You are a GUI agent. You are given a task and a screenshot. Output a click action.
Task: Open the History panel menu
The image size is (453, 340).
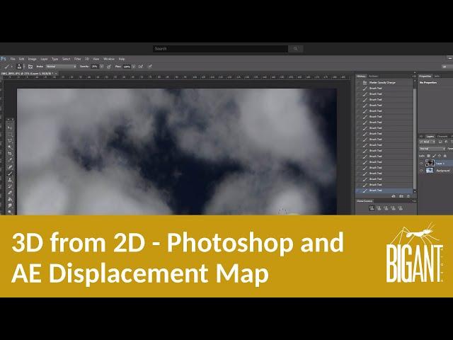click(x=413, y=76)
